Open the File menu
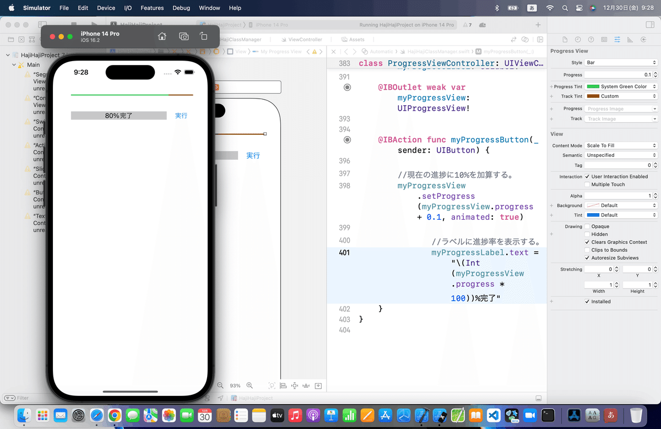The image size is (661, 429). tap(64, 8)
